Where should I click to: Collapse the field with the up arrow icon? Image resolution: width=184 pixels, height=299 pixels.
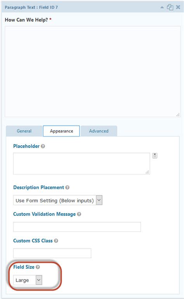162,7
